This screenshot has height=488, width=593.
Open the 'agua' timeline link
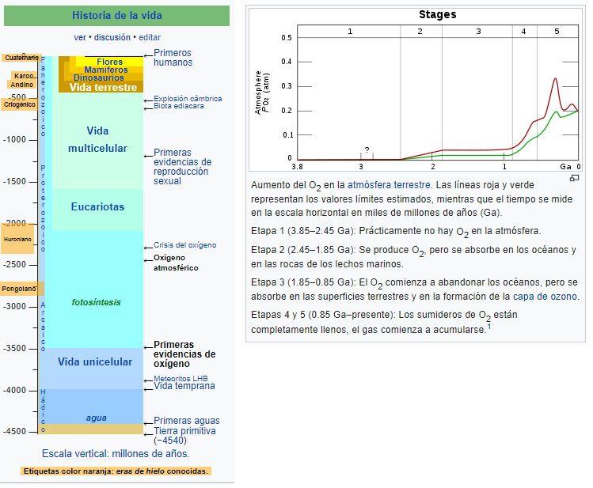click(x=97, y=418)
